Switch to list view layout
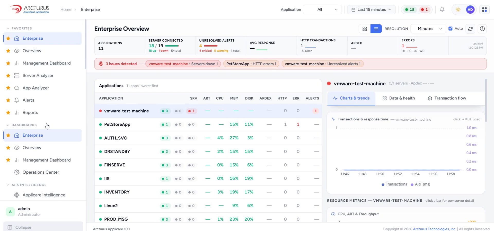 (376, 29)
